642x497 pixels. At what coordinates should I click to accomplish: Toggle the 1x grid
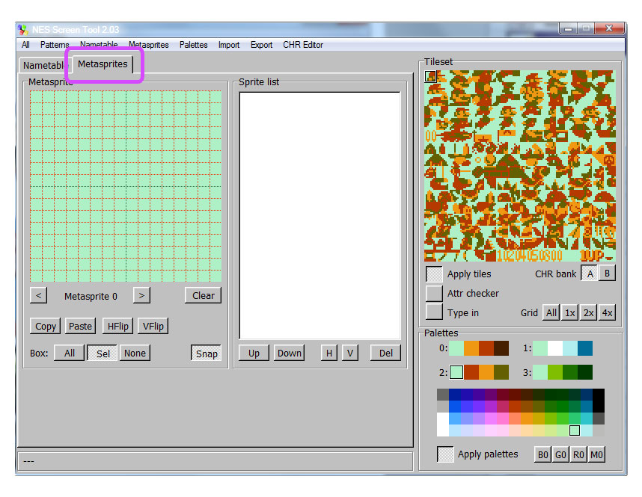click(570, 312)
